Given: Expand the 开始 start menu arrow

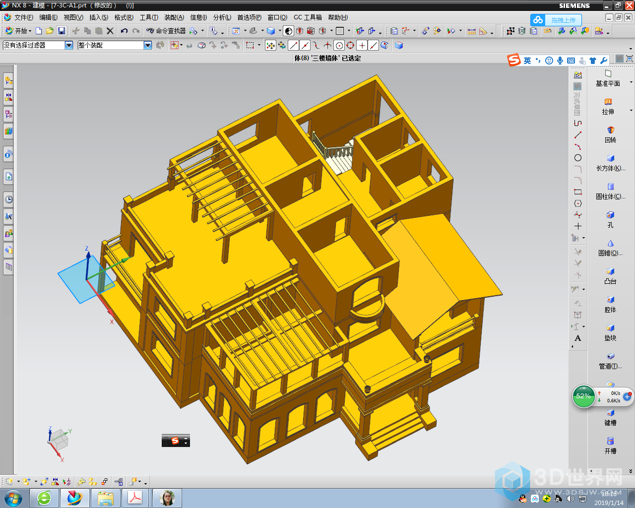Looking at the screenshot, I should coord(30,31).
